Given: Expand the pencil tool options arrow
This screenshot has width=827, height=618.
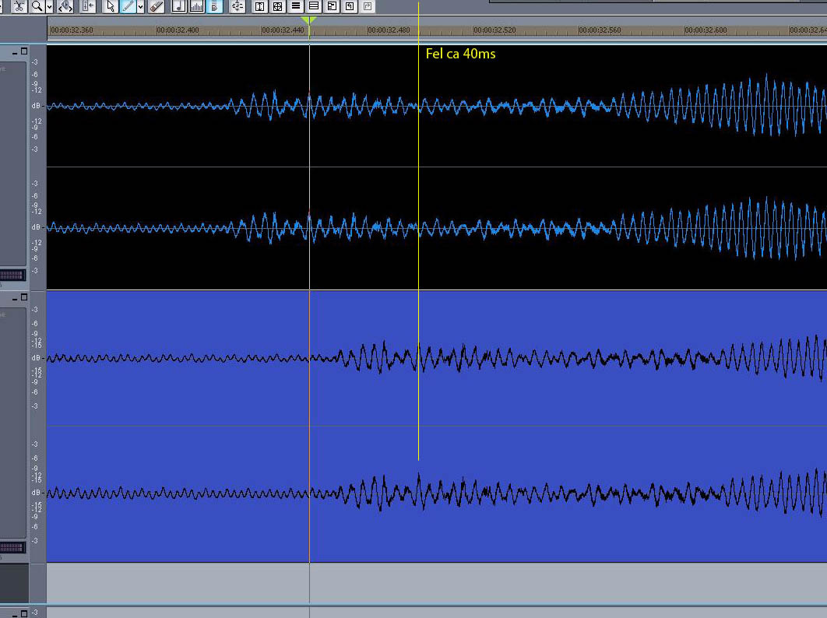Looking at the screenshot, I should click(x=141, y=6).
